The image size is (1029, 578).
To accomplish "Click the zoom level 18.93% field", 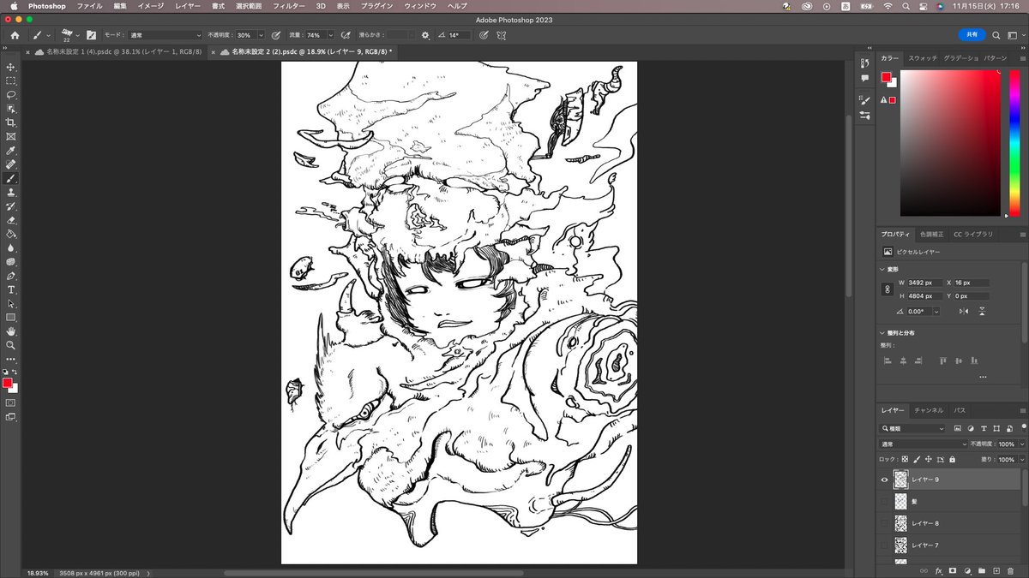I will click(x=38, y=573).
